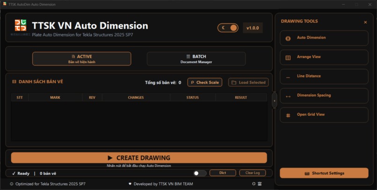
Task: Select the Line Distance tool
Action: [x=324, y=76]
